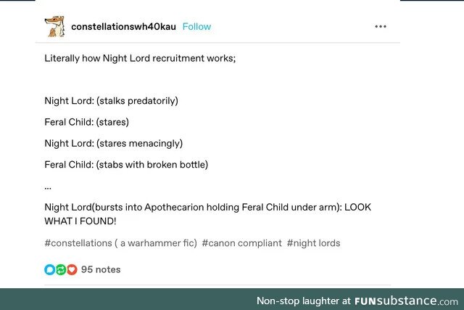This screenshot has width=464, height=310.
Task: Open the #constellations ( a warhammer fic) tag
Action: 121,243
